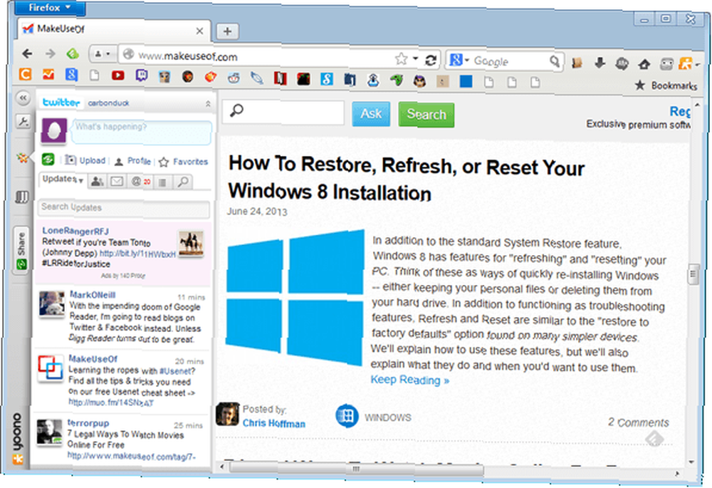Open the identity dropdown left of the address bar

102,54
